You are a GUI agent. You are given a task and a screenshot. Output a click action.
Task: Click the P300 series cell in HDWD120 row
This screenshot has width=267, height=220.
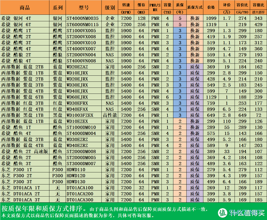[58, 175]
